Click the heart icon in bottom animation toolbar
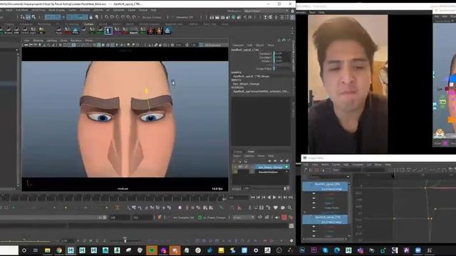 [276, 208]
